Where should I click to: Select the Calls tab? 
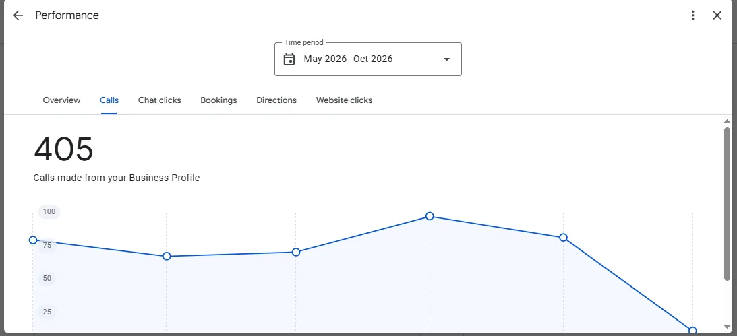(x=109, y=100)
